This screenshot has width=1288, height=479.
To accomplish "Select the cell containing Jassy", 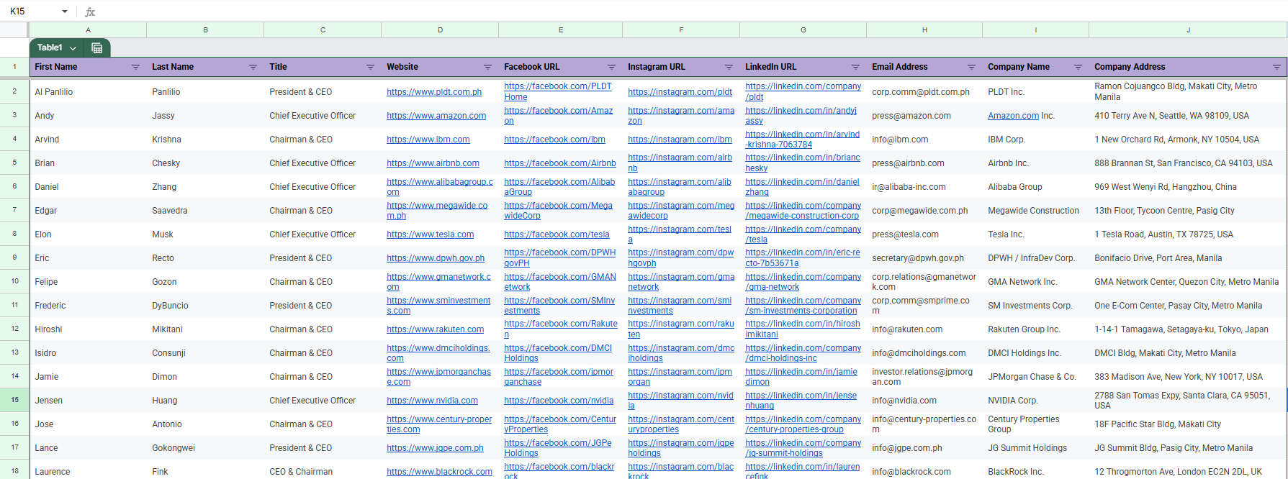I will point(205,115).
